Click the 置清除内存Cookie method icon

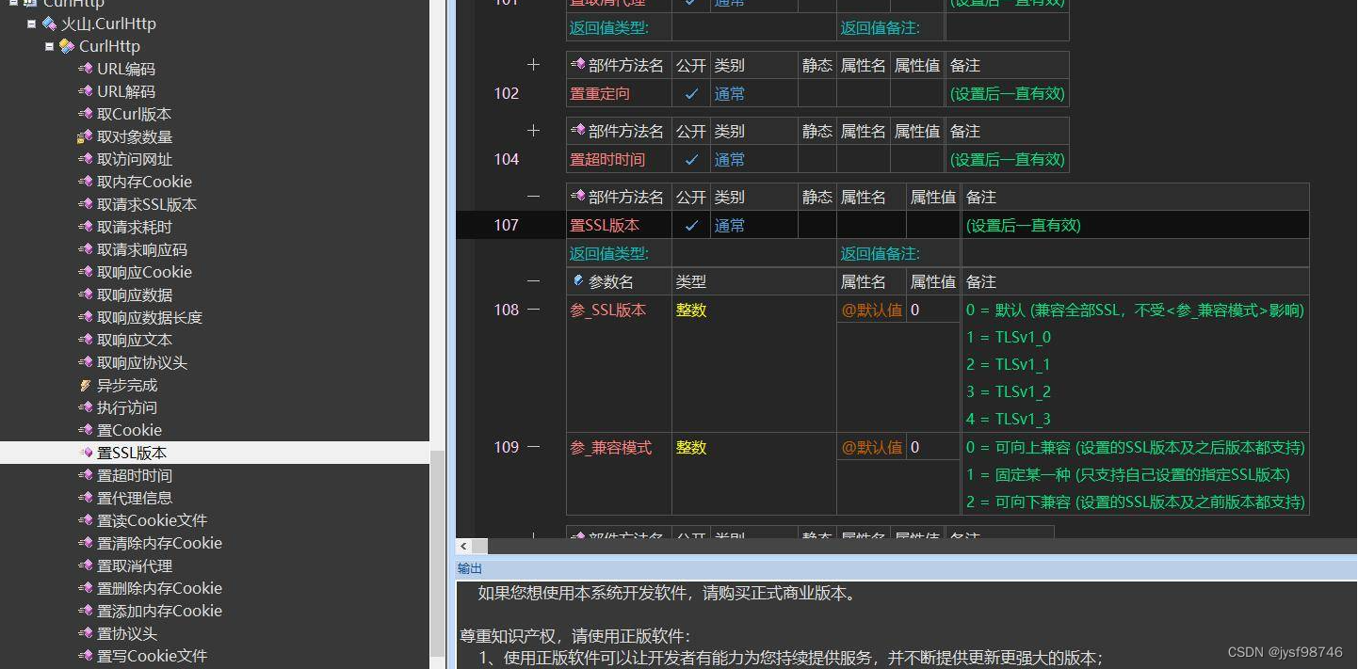click(x=85, y=543)
